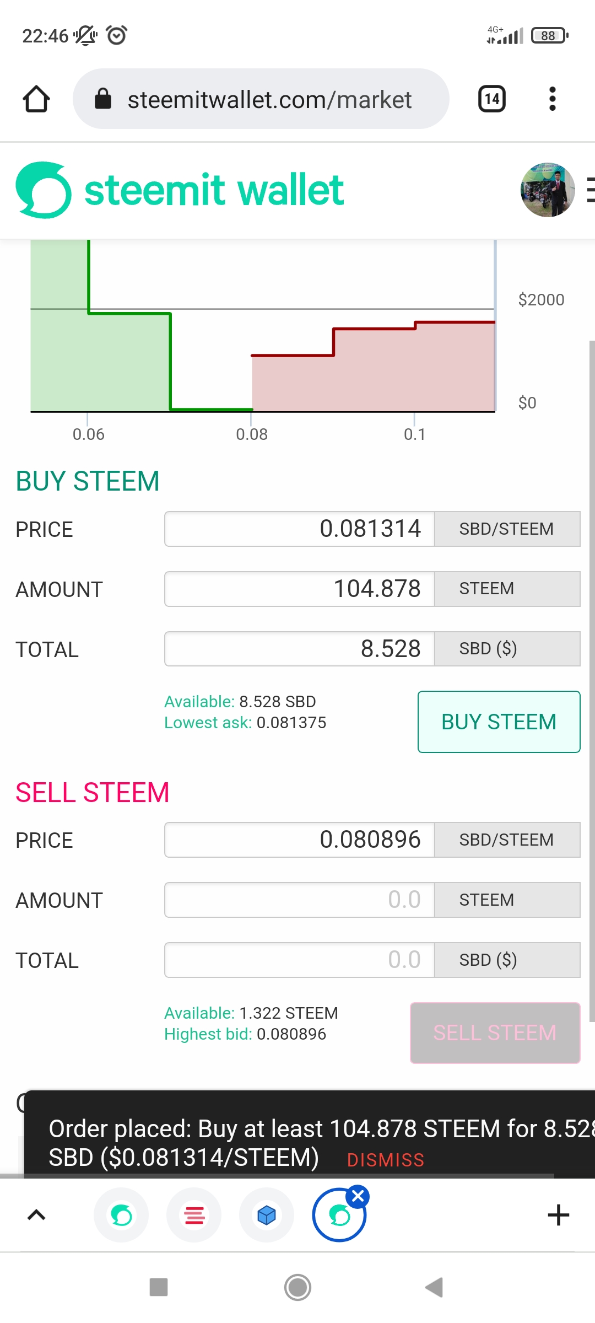Tap the Android back navigation button
This screenshot has height=1323, width=595.
pyautogui.click(x=435, y=1288)
